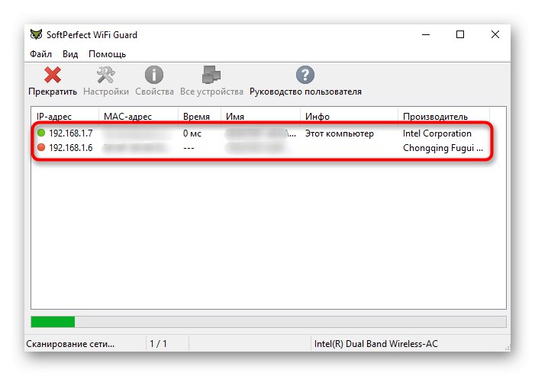The width and height of the screenshot is (535, 376).
Task: Open the Файл menu
Action: pyautogui.click(x=40, y=54)
